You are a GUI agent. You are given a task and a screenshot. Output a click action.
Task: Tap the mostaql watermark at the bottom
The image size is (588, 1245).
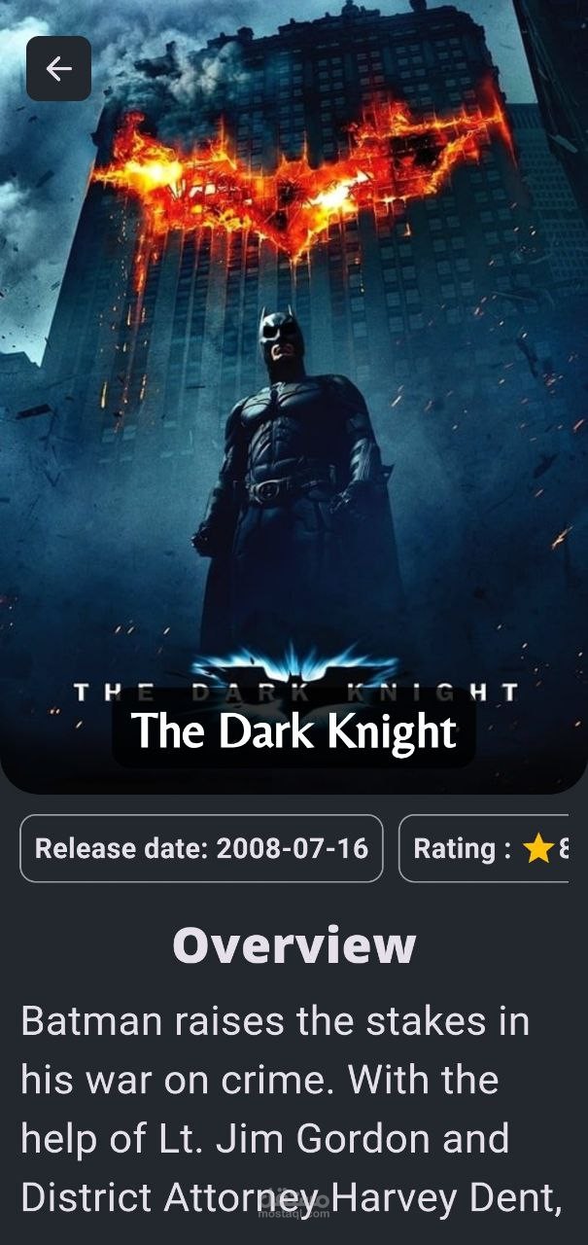click(293, 1204)
